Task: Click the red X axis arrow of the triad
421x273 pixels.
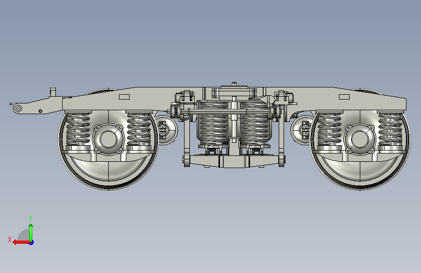Action: point(21,242)
